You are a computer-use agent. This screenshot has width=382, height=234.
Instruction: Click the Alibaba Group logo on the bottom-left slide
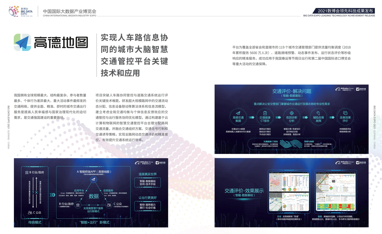pyautogui.click(x=144, y=163)
